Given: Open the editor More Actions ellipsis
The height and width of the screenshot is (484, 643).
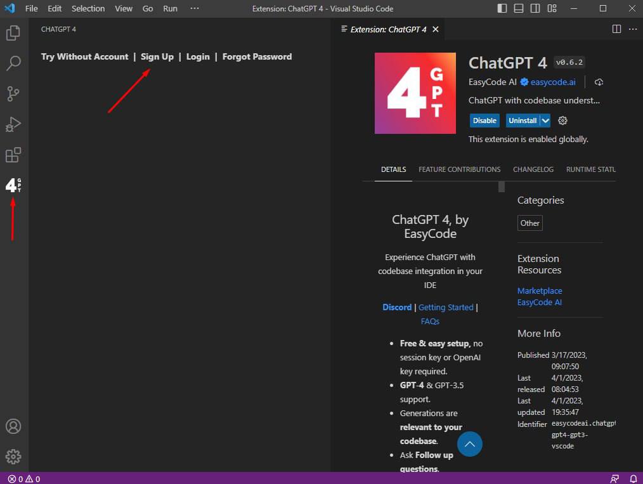Looking at the screenshot, I should coord(633,29).
